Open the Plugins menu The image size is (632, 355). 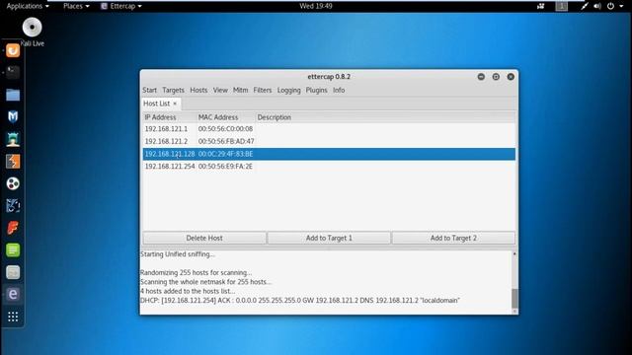(316, 90)
